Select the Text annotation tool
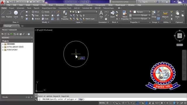The width and height of the screenshot is (187, 105). 101,14
